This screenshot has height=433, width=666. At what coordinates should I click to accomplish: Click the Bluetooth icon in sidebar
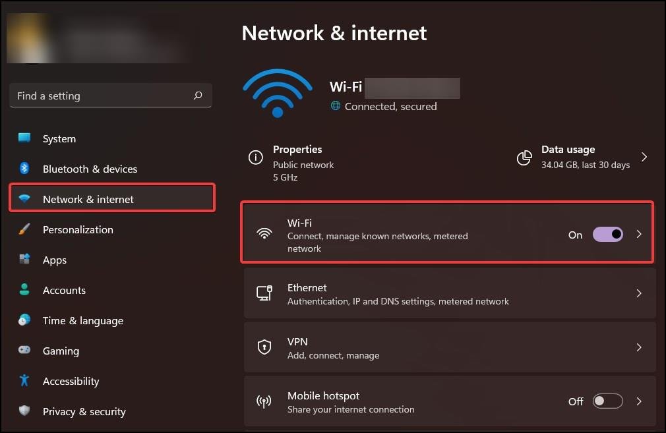click(24, 168)
